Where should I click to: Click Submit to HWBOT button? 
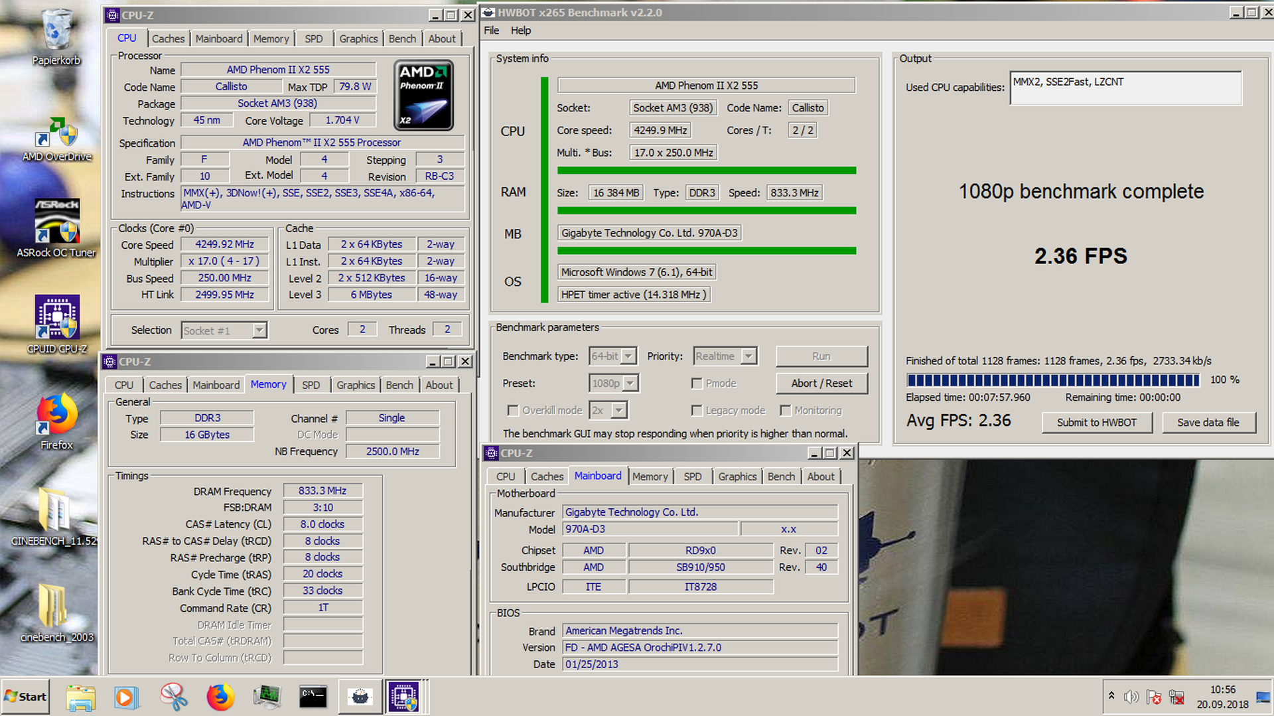pos(1097,423)
